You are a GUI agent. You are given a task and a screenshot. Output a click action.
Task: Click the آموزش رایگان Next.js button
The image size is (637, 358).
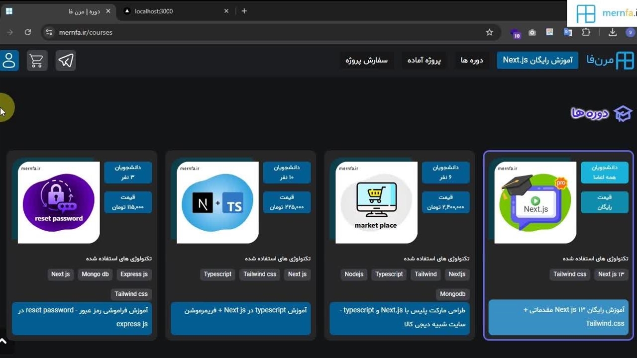(537, 60)
